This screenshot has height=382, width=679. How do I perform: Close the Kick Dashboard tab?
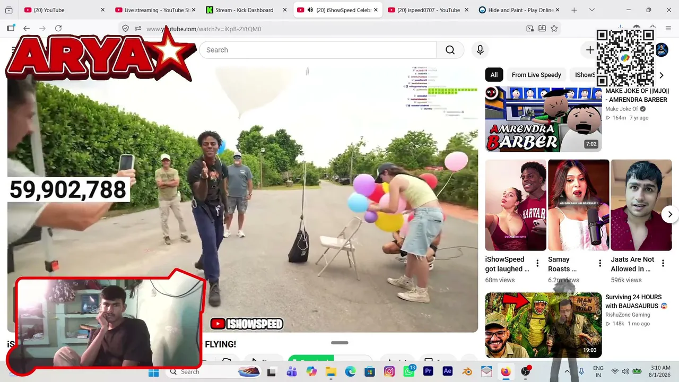284,10
